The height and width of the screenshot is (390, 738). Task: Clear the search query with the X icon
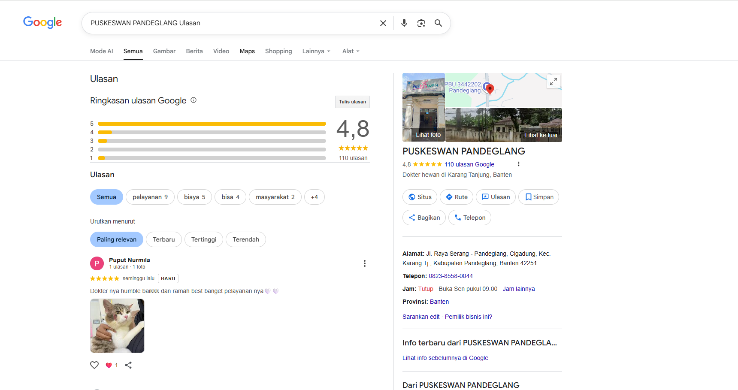click(x=383, y=23)
